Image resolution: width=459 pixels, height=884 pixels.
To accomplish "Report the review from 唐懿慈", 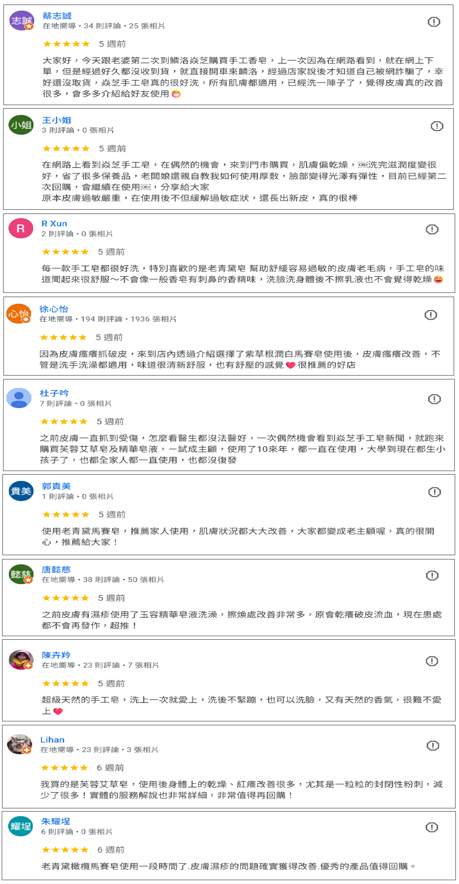I will point(432,575).
